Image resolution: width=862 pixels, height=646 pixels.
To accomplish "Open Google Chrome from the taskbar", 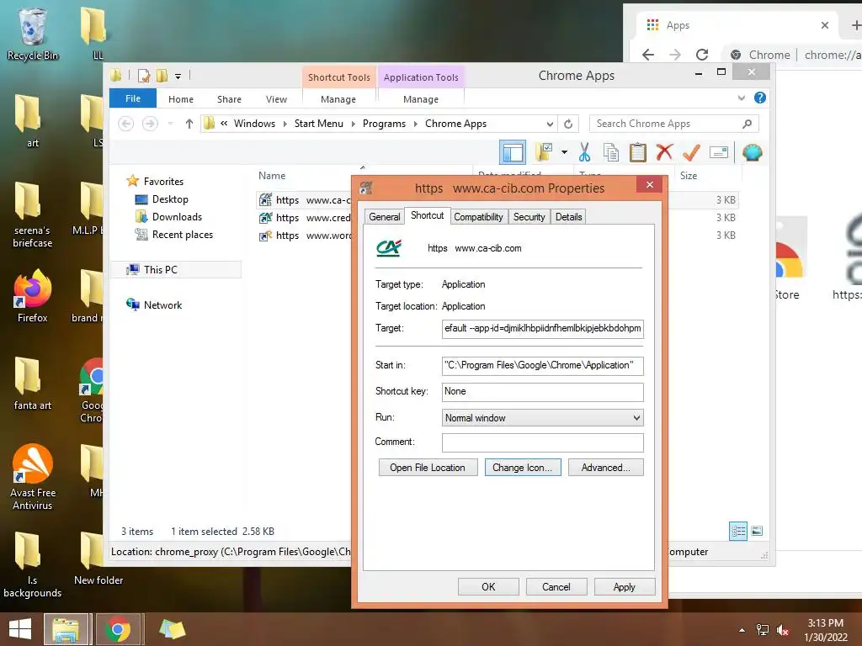I will coord(118,629).
